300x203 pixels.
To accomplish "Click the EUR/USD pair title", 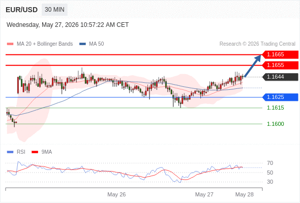I will point(22,10).
